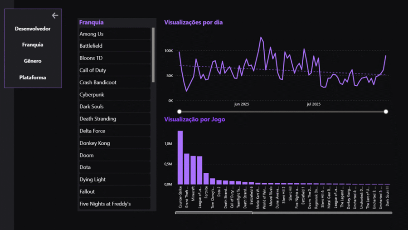Open the Plataforma navigation option
The width and height of the screenshot is (408, 230).
[x=33, y=78]
